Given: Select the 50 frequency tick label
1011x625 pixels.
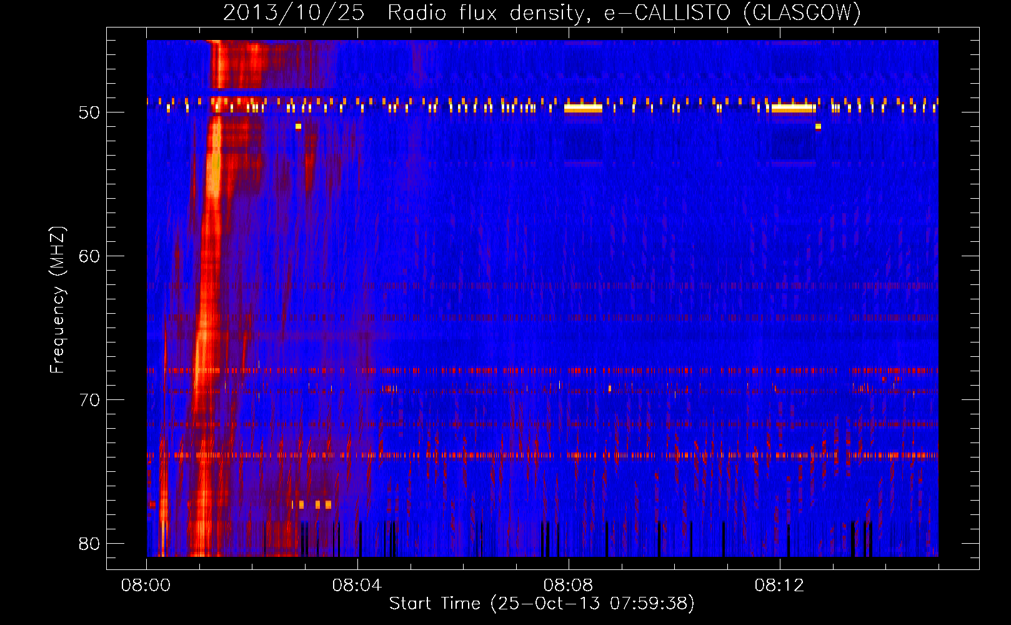Looking at the screenshot, I should (x=89, y=112).
